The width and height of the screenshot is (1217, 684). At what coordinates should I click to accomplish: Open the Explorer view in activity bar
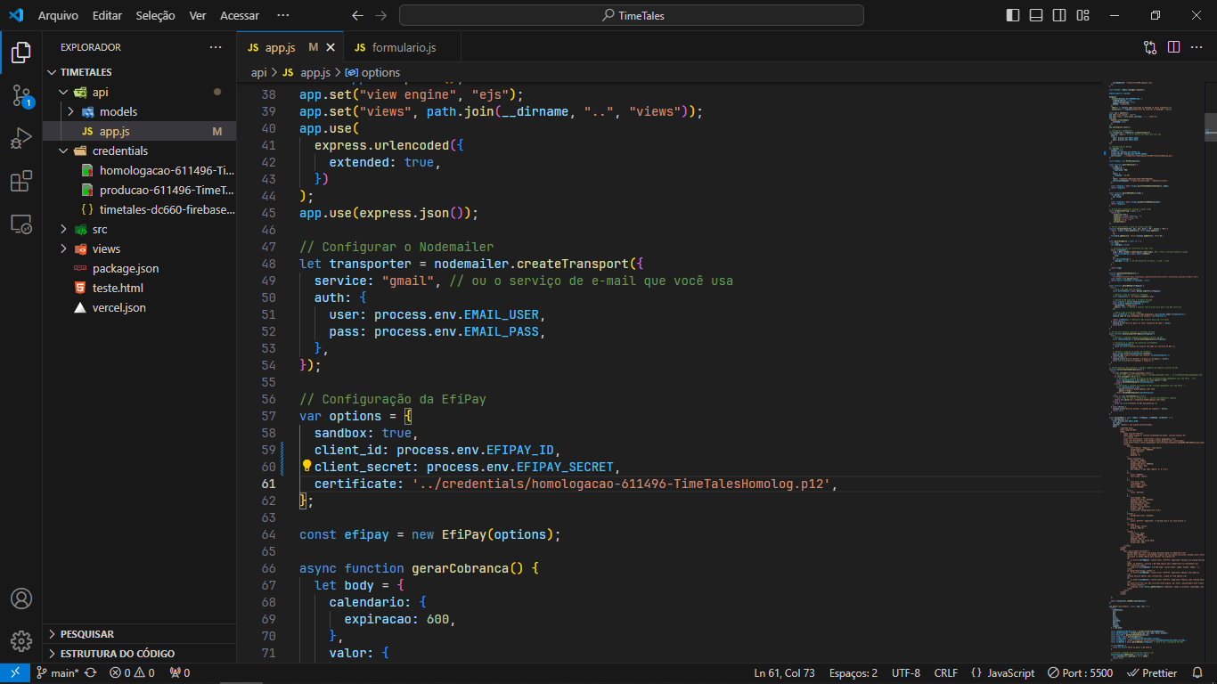click(x=21, y=53)
